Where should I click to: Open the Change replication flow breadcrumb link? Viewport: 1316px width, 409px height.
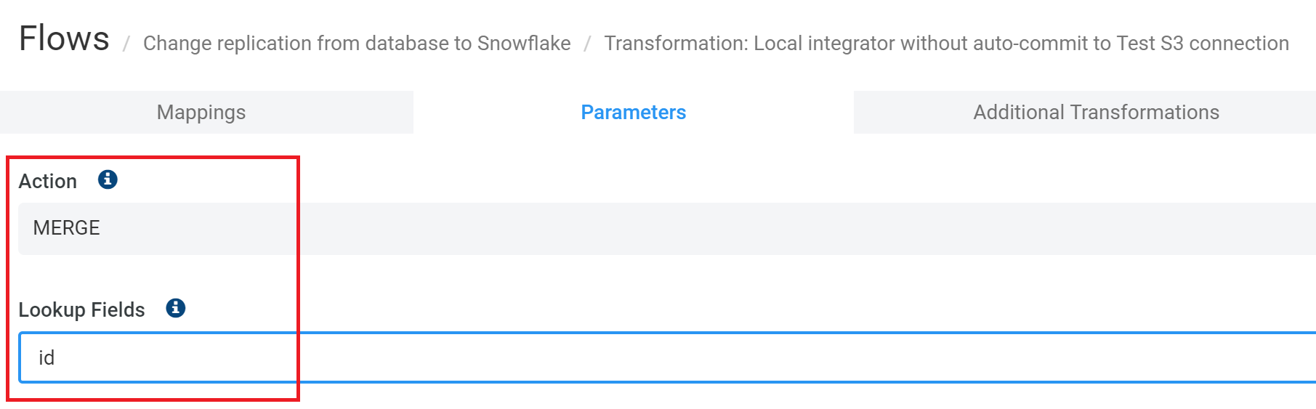click(356, 44)
